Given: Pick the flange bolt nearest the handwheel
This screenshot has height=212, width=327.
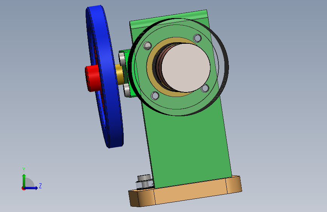Looking at the screenshot, I should [x=147, y=46].
